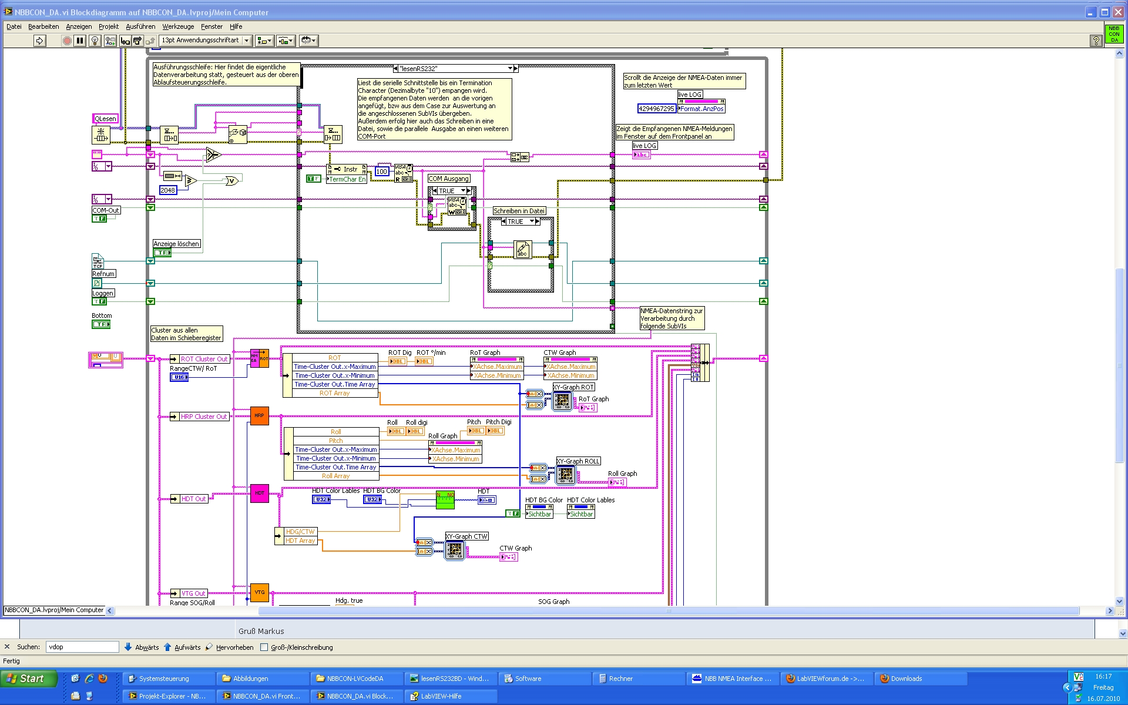The image size is (1128, 705).
Task: Toggle the Groß-/Kleinschreibung checkbox
Action: (x=264, y=647)
